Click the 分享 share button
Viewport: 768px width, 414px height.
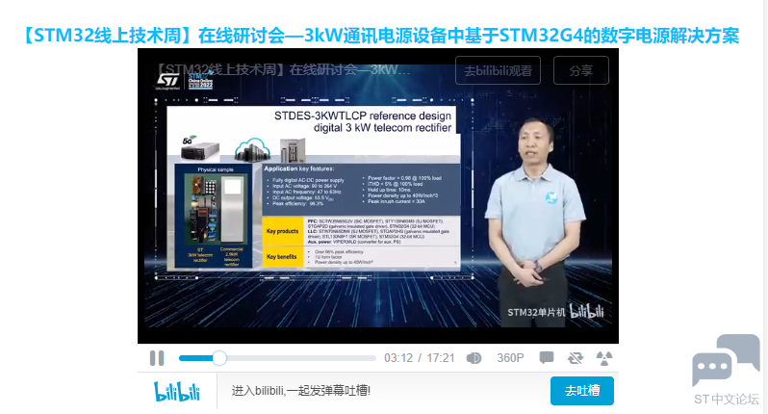[581, 70]
